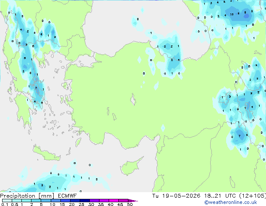
Task: Click the '25' legend scale value
Action: tap(81, 204)
